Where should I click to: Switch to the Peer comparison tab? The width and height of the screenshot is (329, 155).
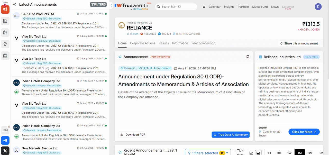[x=203, y=43]
